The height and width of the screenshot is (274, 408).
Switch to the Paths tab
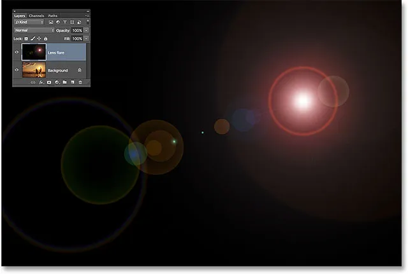[52, 16]
